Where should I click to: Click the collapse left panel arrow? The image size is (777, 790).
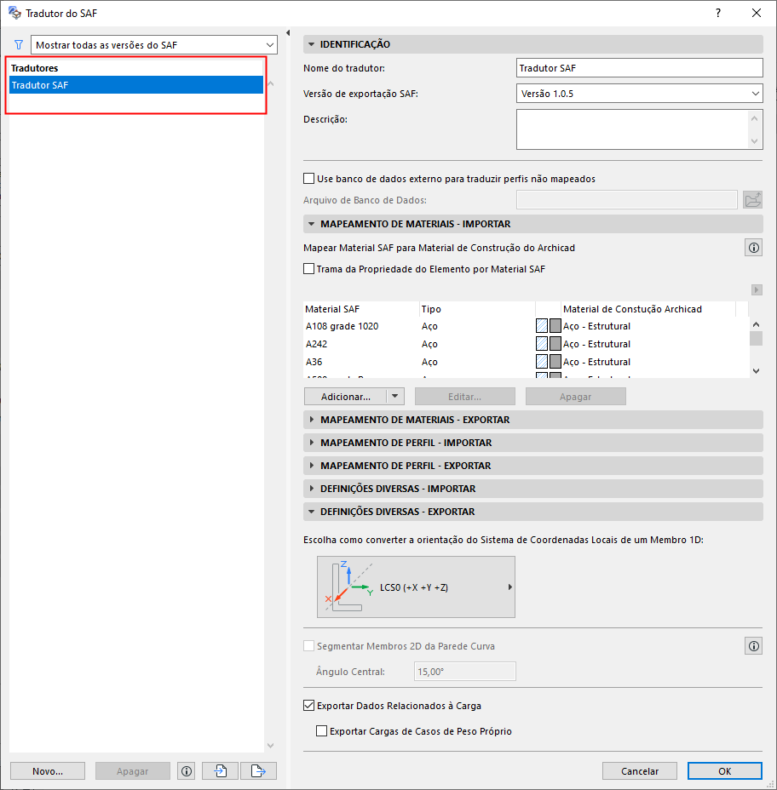(x=288, y=32)
